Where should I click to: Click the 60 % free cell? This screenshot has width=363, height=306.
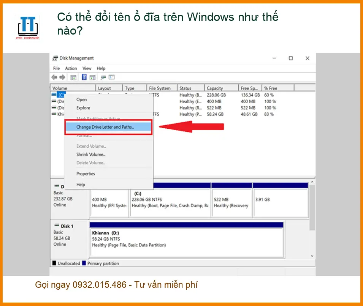[269, 95]
